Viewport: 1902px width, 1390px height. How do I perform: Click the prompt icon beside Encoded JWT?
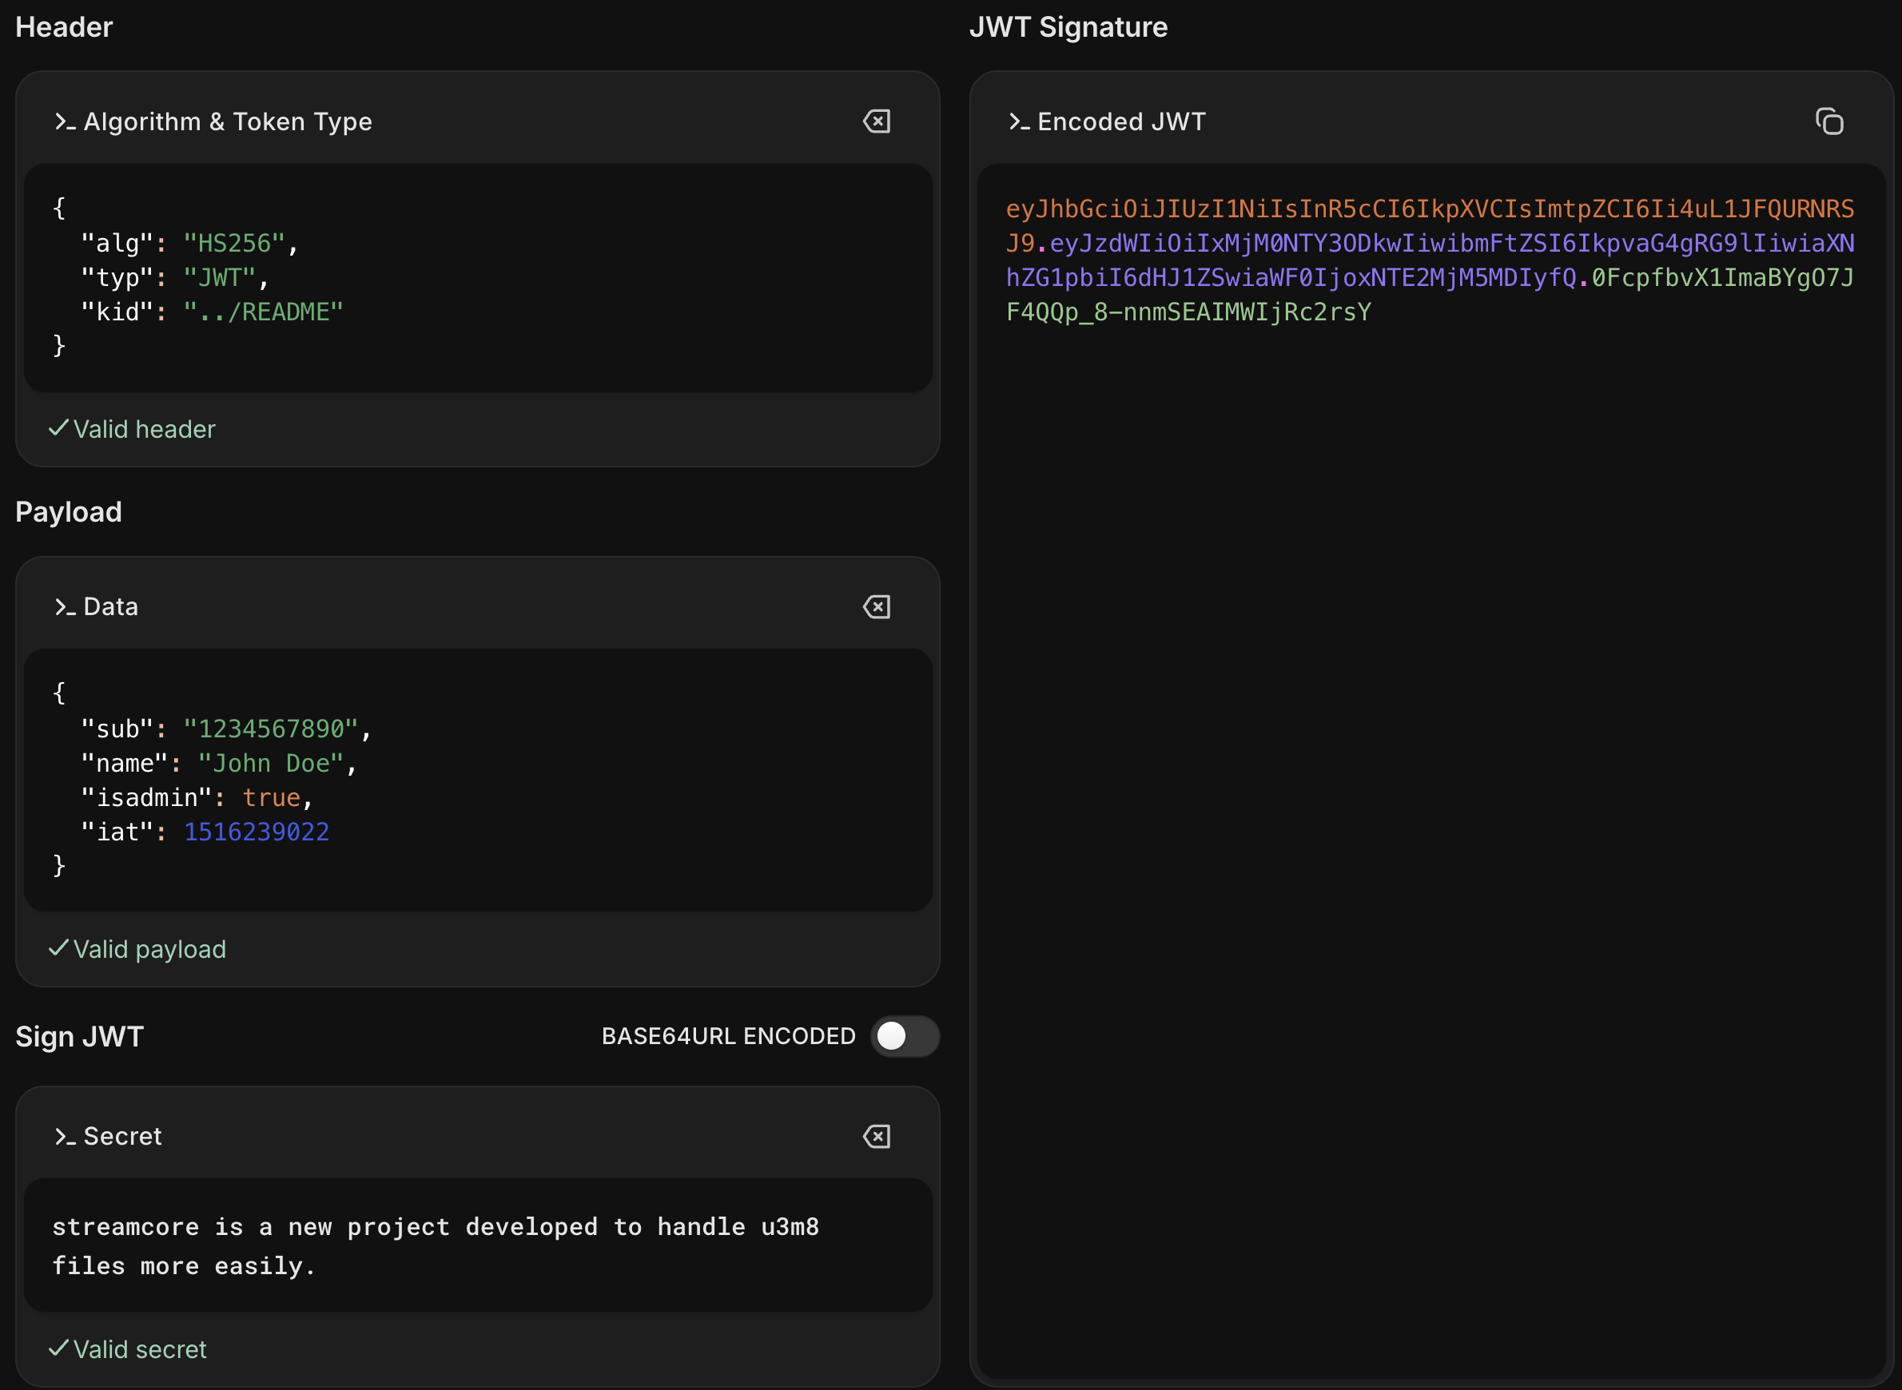1019,122
